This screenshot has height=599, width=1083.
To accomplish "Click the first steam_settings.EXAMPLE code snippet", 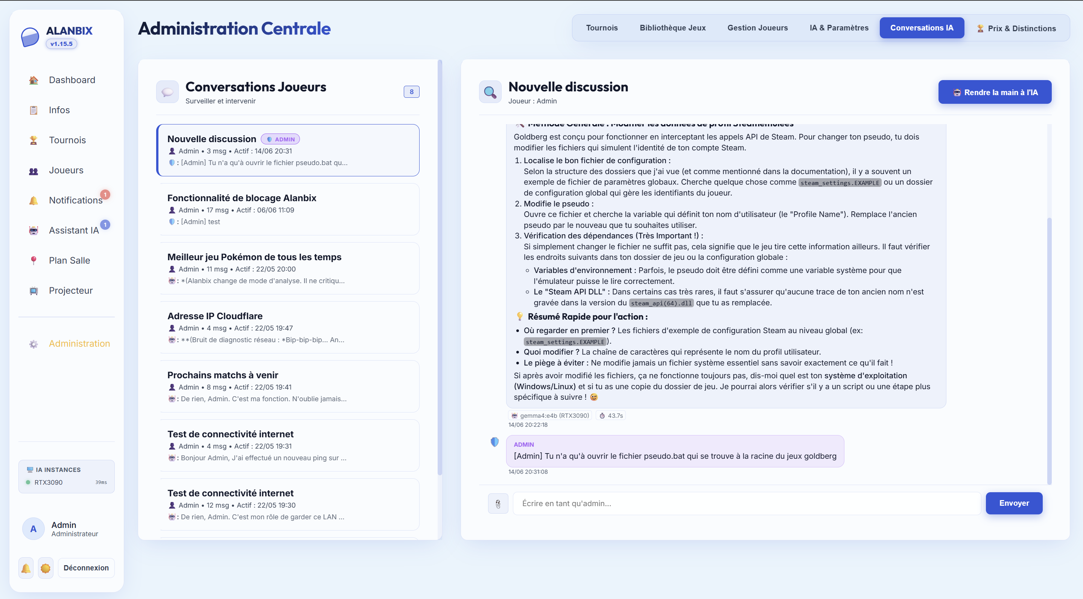I will click(840, 183).
